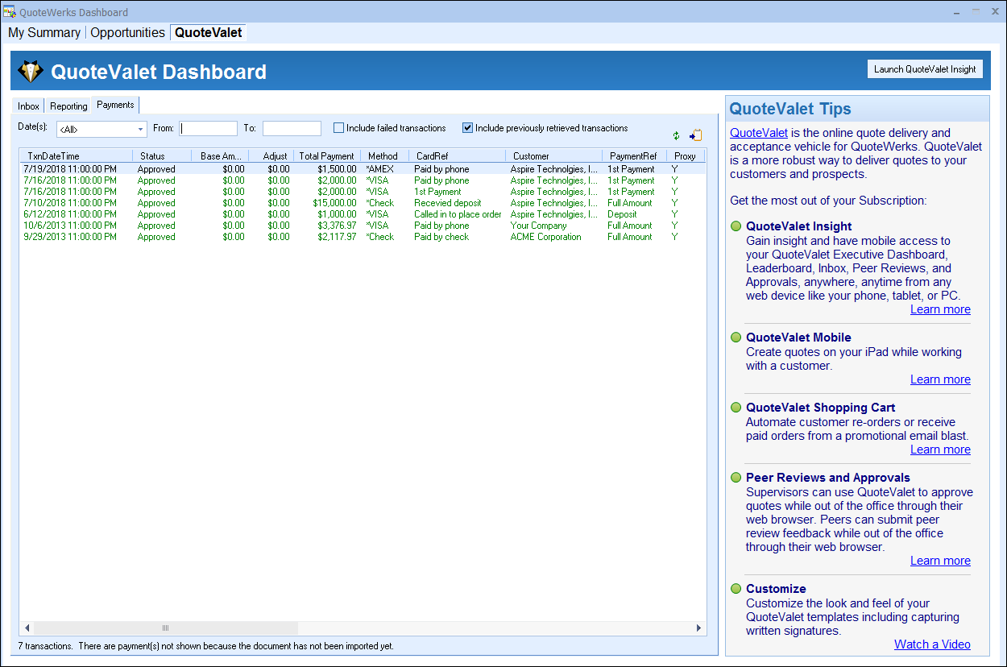Click the QuoteWerks Dashboard title bar icon
Image resolution: width=1007 pixels, height=667 pixels.
[10, 12]
